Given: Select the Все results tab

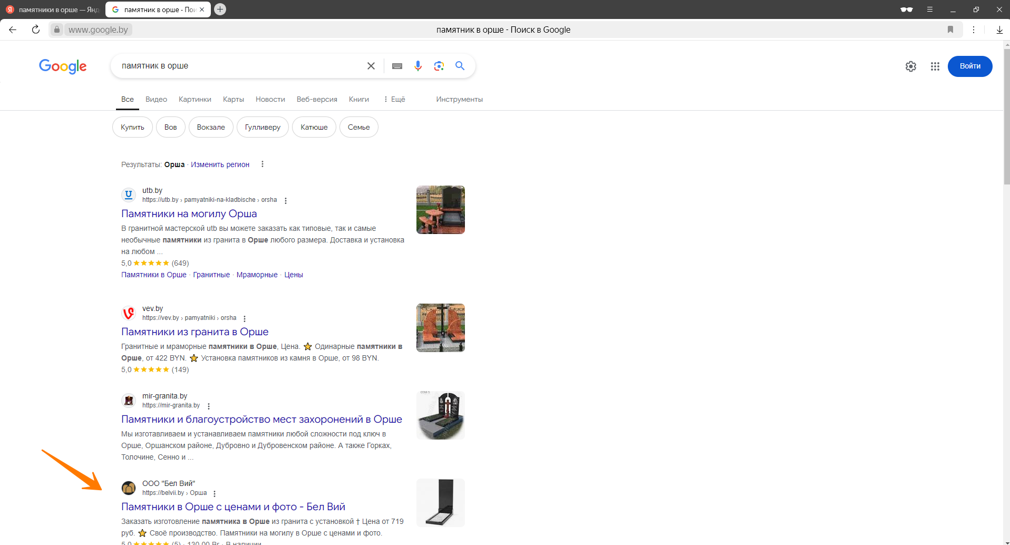Looking at the screenshot, I should [128, 99].
